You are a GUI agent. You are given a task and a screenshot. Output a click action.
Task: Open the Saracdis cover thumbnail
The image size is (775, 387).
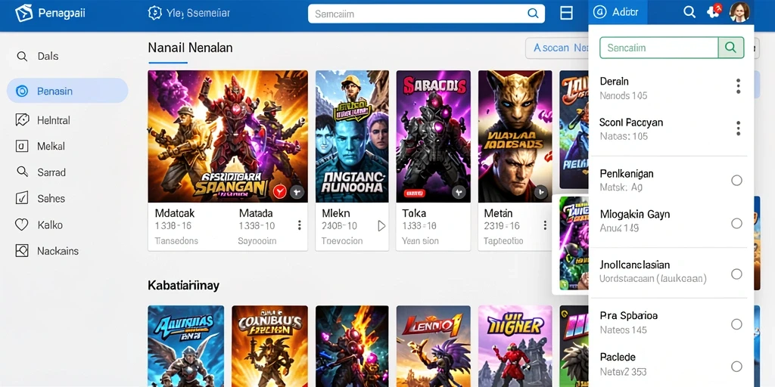coord(433,136)
